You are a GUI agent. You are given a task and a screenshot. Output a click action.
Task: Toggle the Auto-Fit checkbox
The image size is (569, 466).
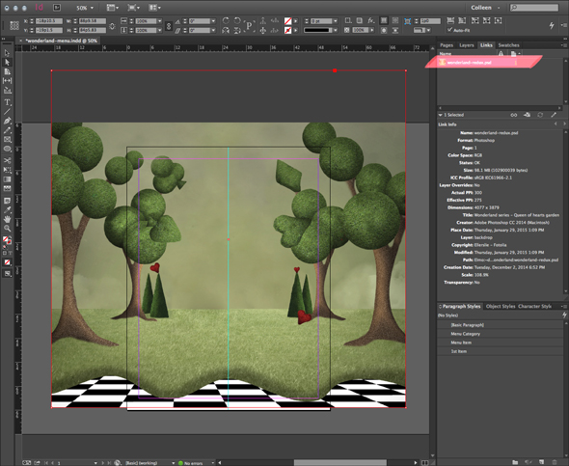[450, 29]
